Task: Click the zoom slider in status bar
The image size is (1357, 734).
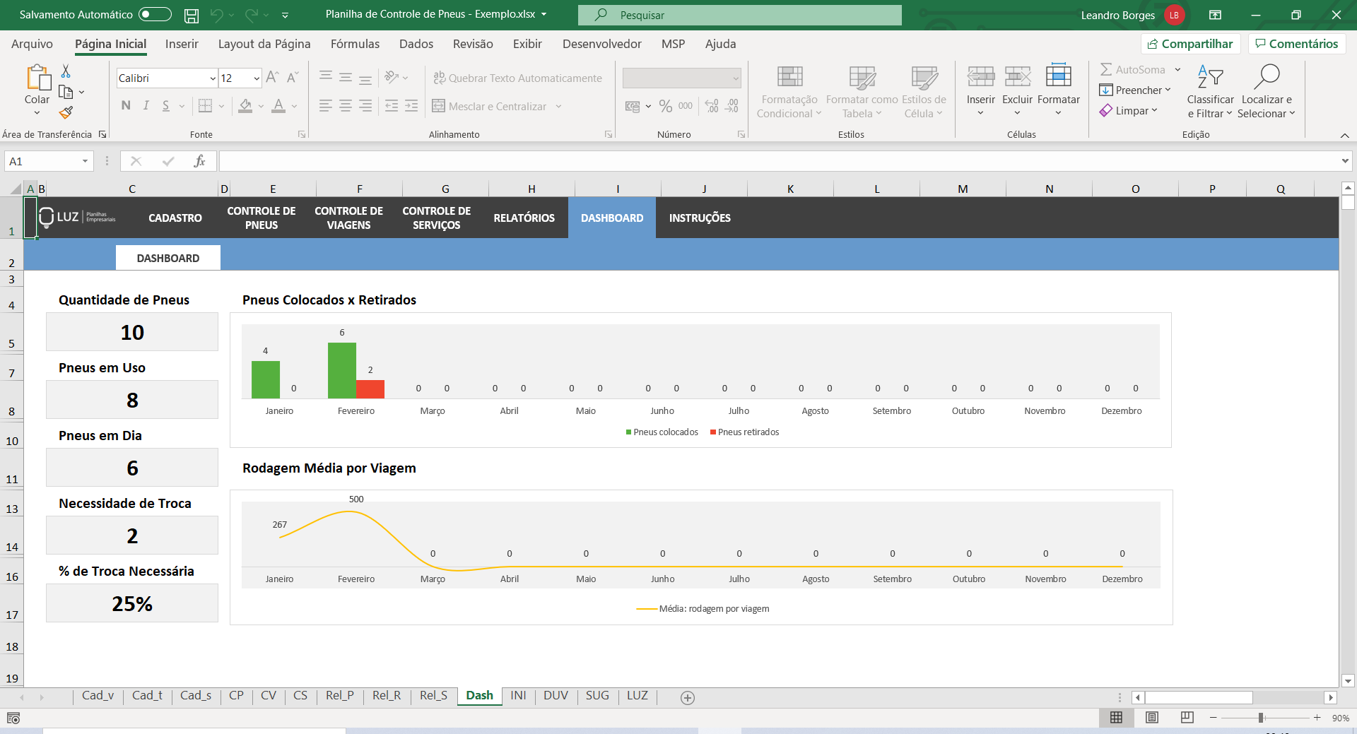Action: [1261, 718]
